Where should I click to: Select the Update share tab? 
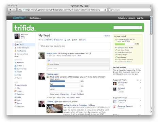(x=48, y=40)
